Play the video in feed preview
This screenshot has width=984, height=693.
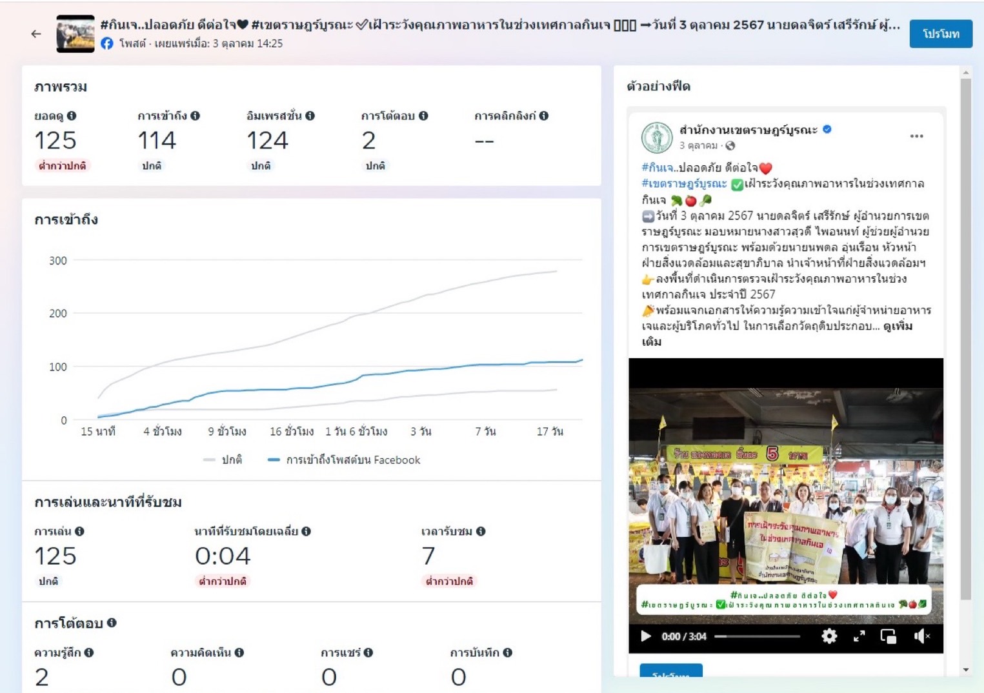645,636
